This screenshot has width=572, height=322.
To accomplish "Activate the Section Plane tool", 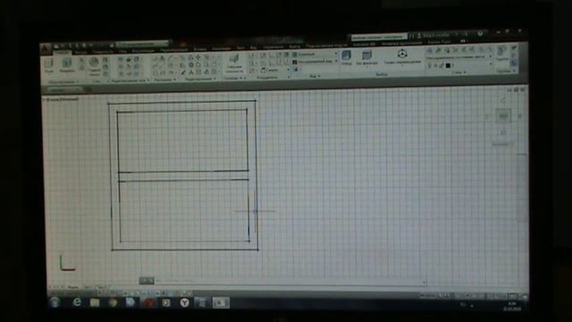I will coord(234,64).
